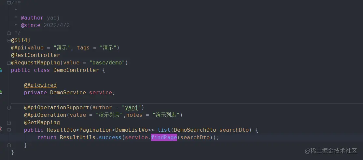This screenshot has width=363, height=160.
Task: Click the DemoSearchDto parameter type
Action: pyautogui.click(x=195, y=130)
